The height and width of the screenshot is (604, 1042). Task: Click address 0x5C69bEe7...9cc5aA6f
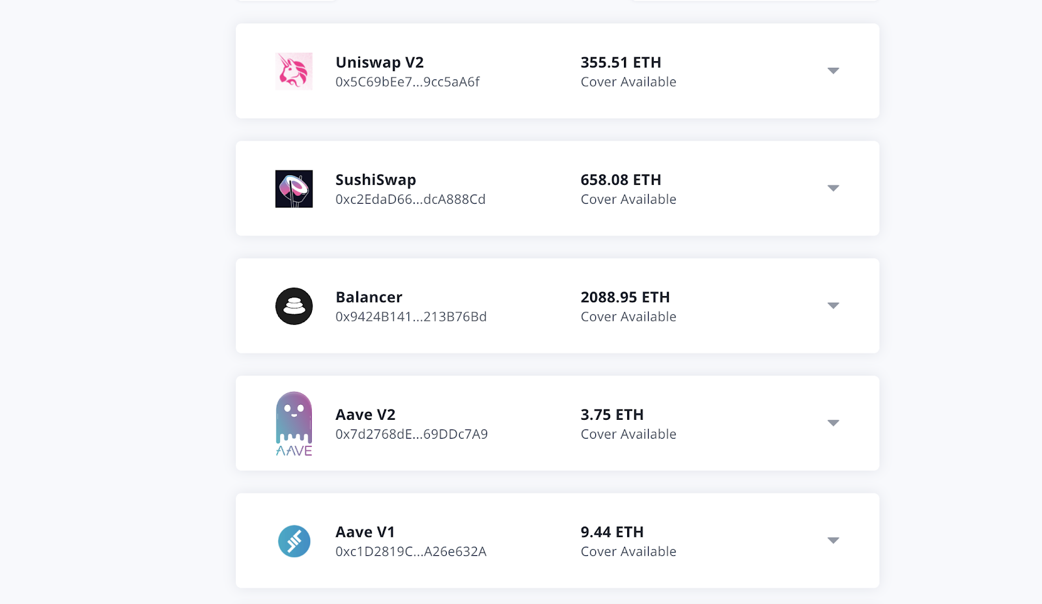(x=408, y=82)
